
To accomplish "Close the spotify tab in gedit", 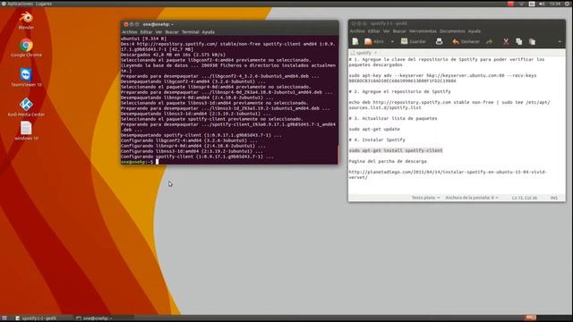I will (376, 53).
